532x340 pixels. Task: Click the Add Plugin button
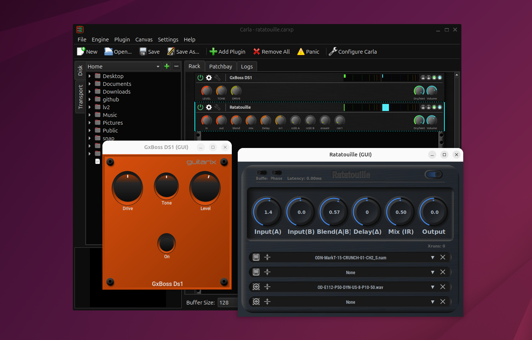[227, 52]
